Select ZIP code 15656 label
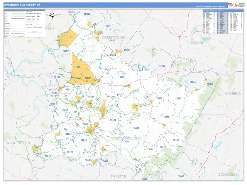Screen dimensions: 247x185 [87, 14]
